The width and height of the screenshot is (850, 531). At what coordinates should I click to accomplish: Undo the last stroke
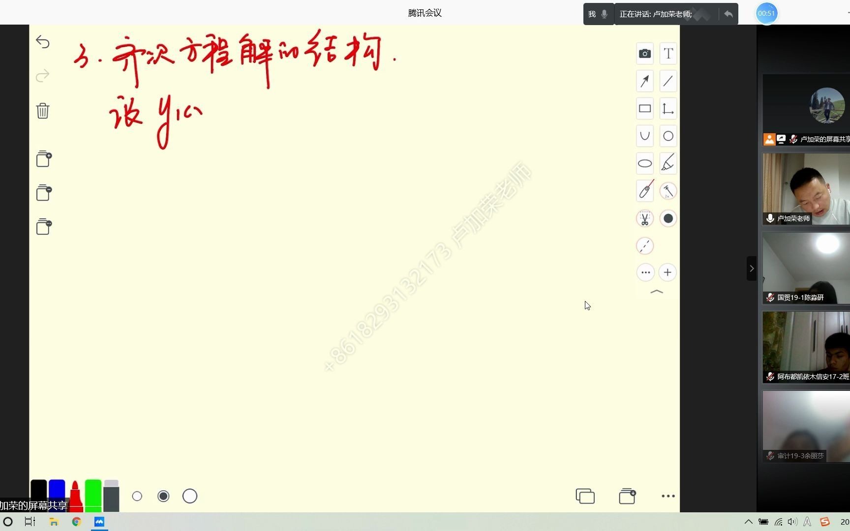click(43, 42)
